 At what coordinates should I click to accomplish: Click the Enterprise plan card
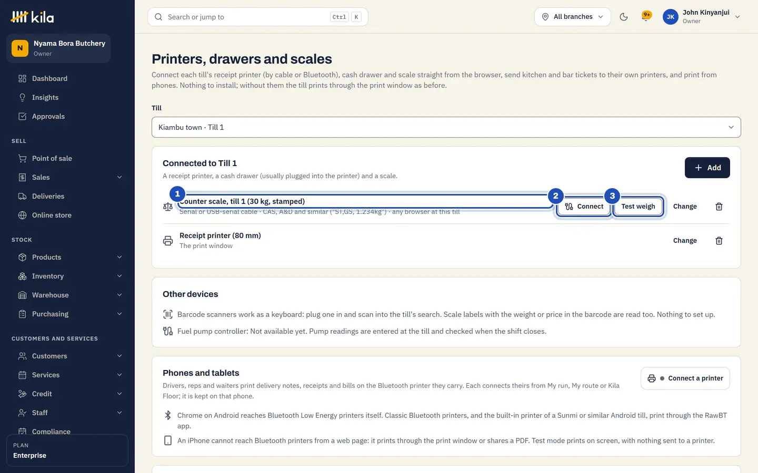coord(67,450)
